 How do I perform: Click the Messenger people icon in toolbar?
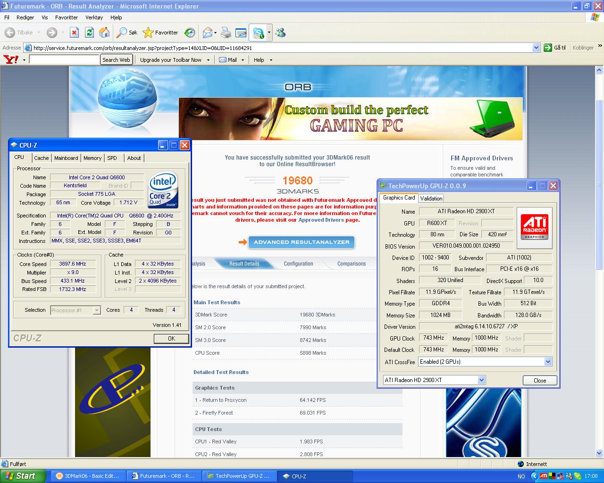point(280,33)
